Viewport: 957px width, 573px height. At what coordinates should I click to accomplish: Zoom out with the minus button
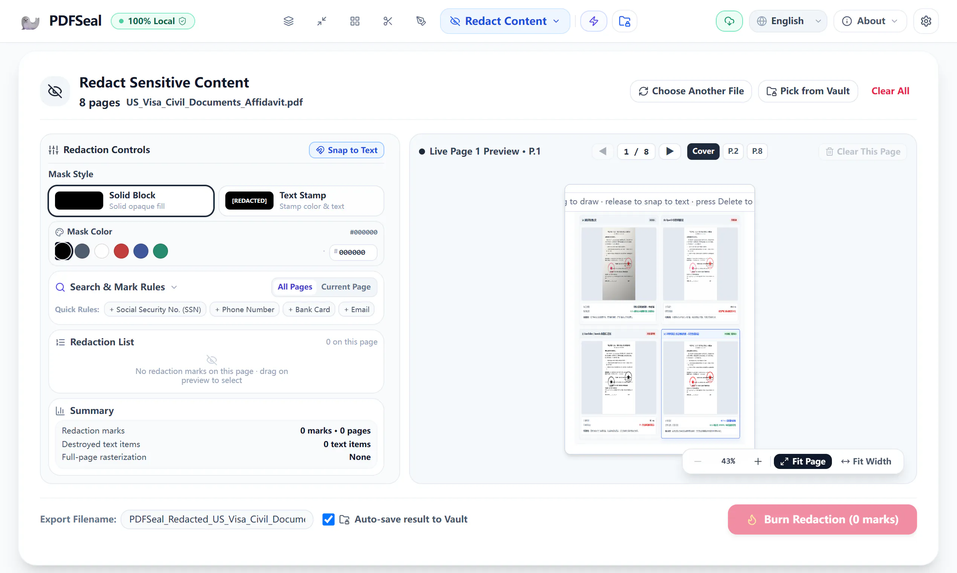point(698,461)
